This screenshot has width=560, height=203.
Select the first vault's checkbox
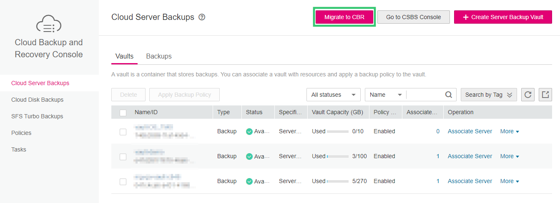123,132
